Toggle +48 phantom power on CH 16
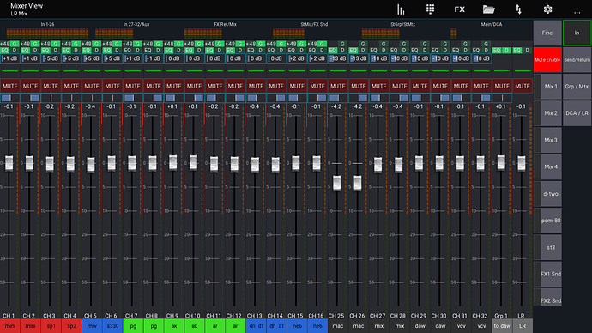 click(311, 44)
